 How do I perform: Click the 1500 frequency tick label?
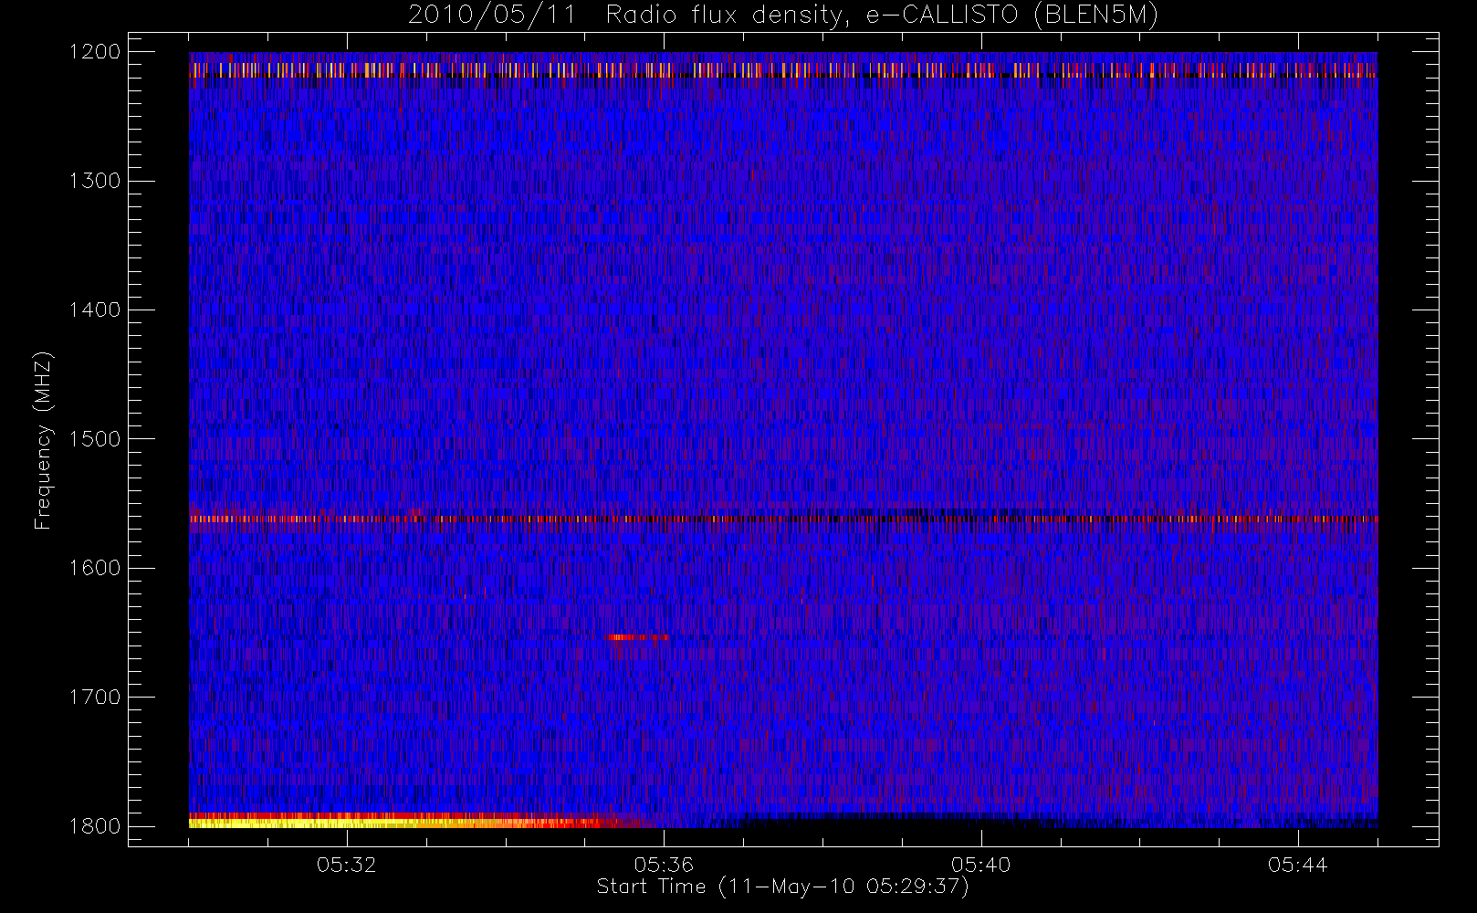(96, 438)
